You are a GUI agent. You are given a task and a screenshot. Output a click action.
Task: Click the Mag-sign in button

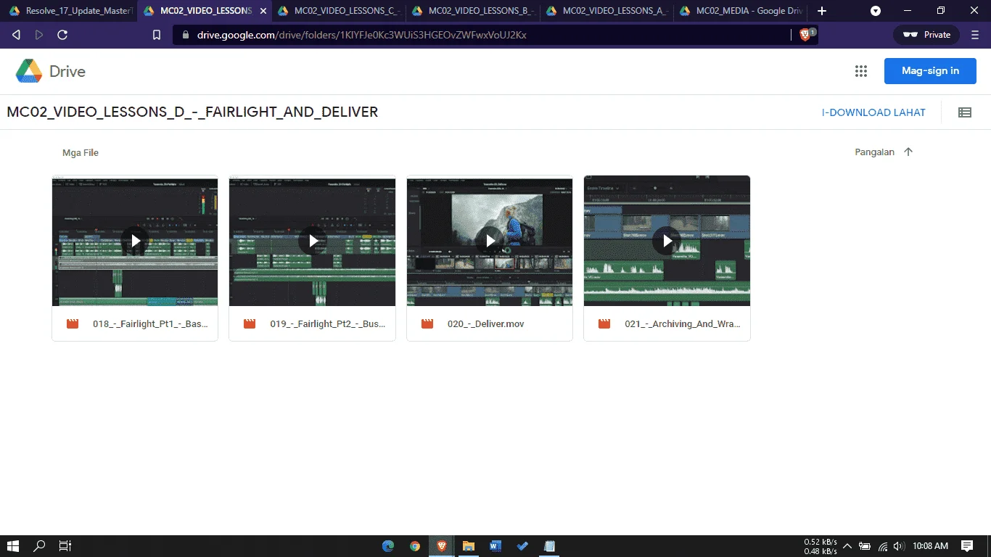click(x=930, y=71)
